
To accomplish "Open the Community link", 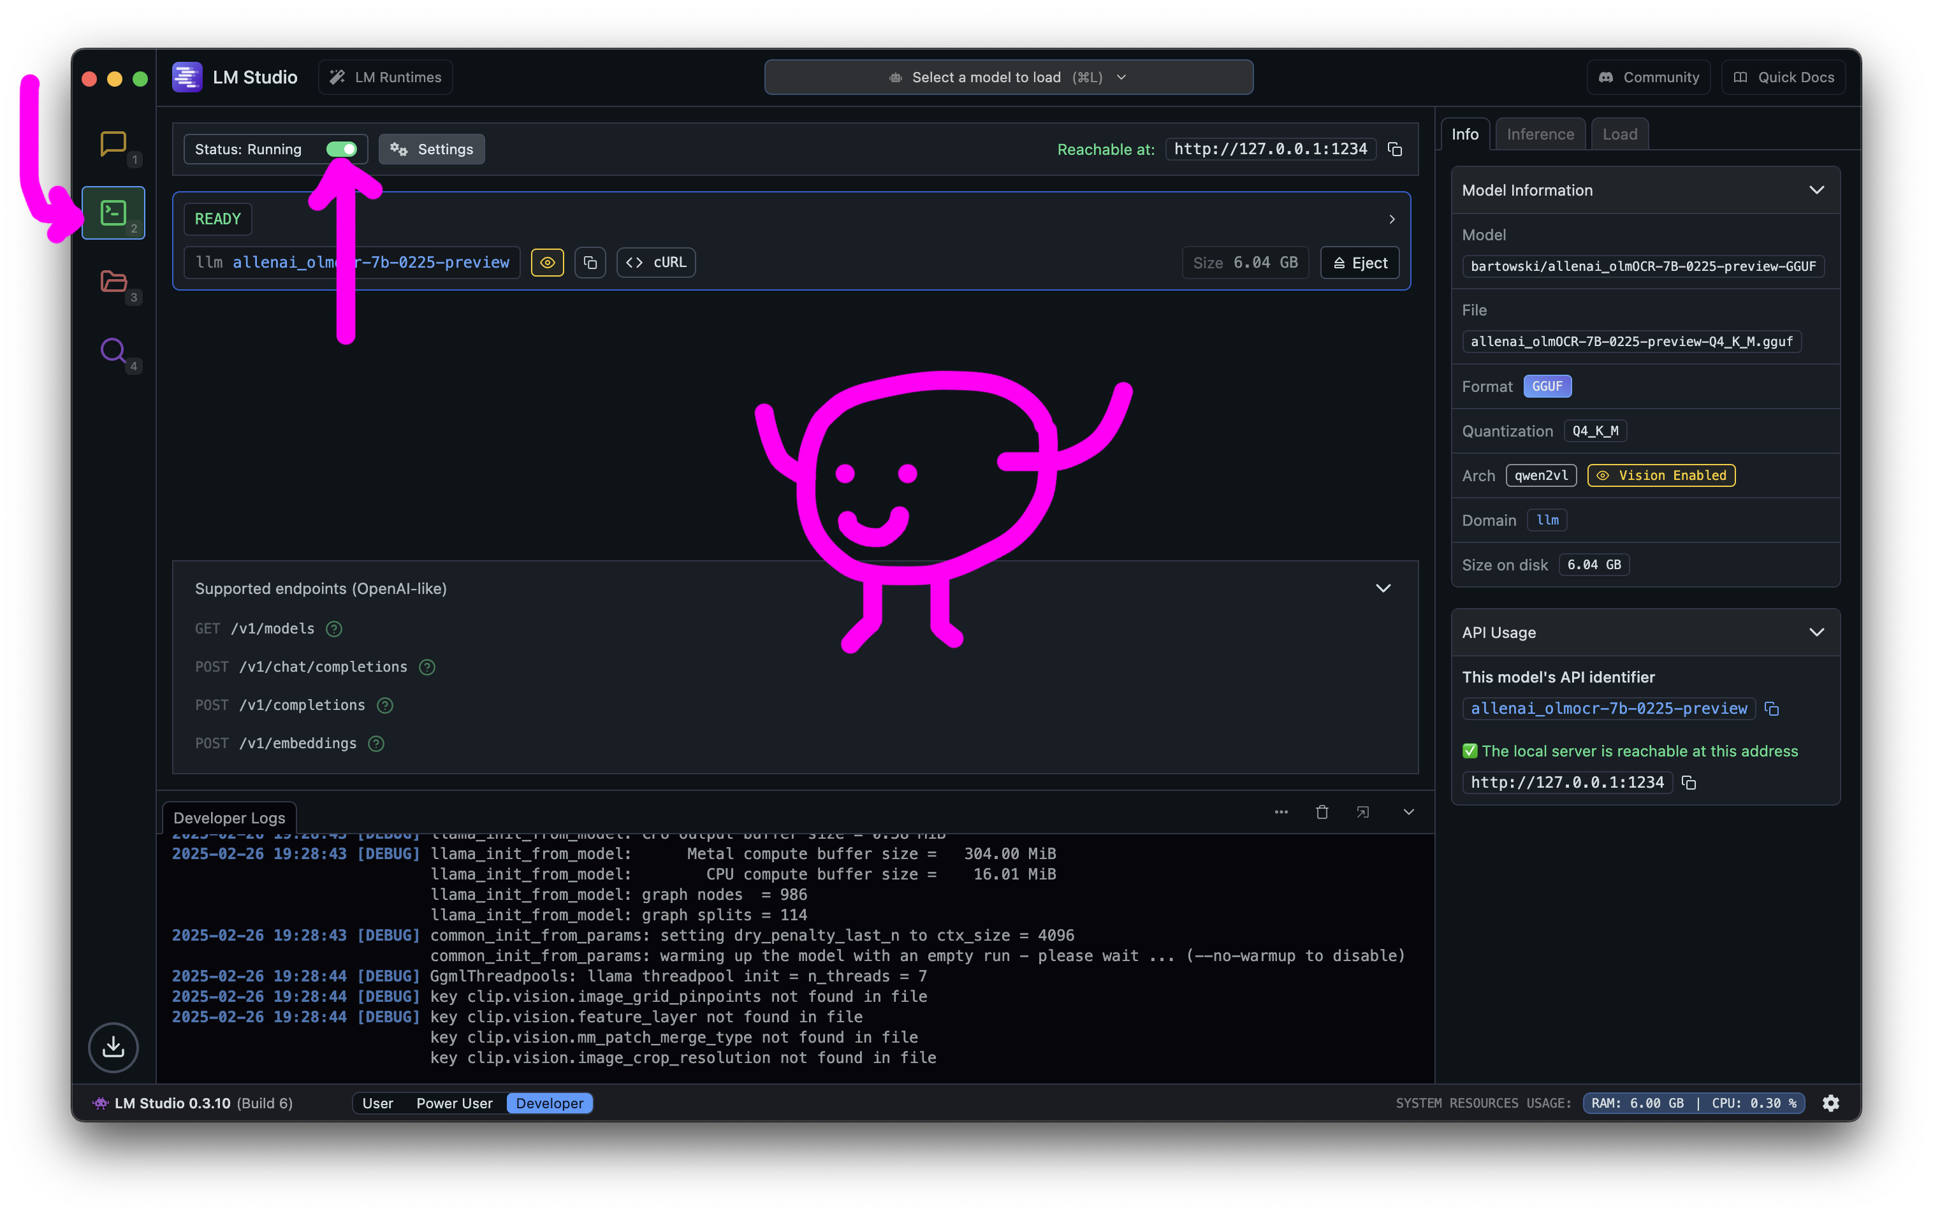I will 1649,77.
